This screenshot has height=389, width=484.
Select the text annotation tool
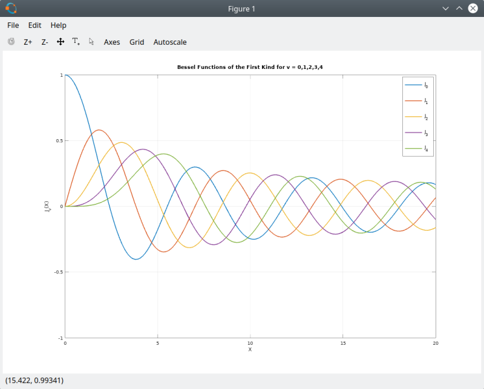click(x=75, y=42)
